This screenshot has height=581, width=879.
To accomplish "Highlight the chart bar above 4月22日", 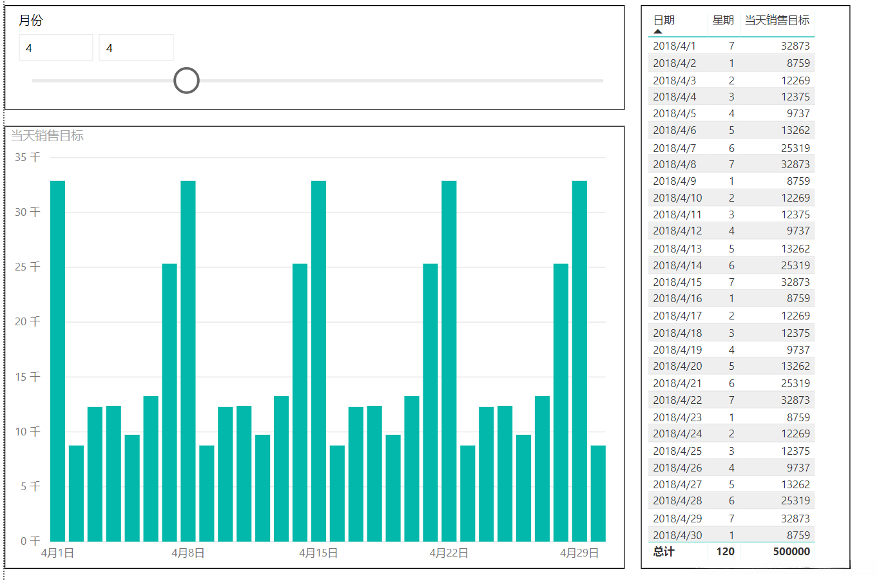I will click(449, 361).
